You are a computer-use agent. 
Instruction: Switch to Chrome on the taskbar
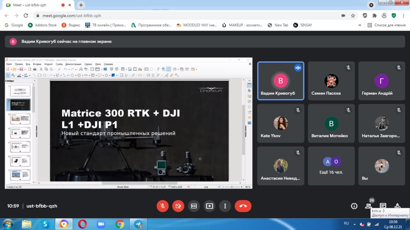click(x=120, y=224)
